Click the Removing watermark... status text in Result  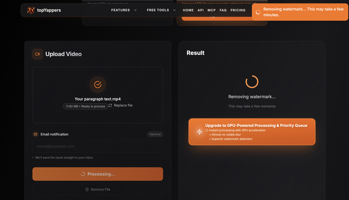[x=252, y=97]
